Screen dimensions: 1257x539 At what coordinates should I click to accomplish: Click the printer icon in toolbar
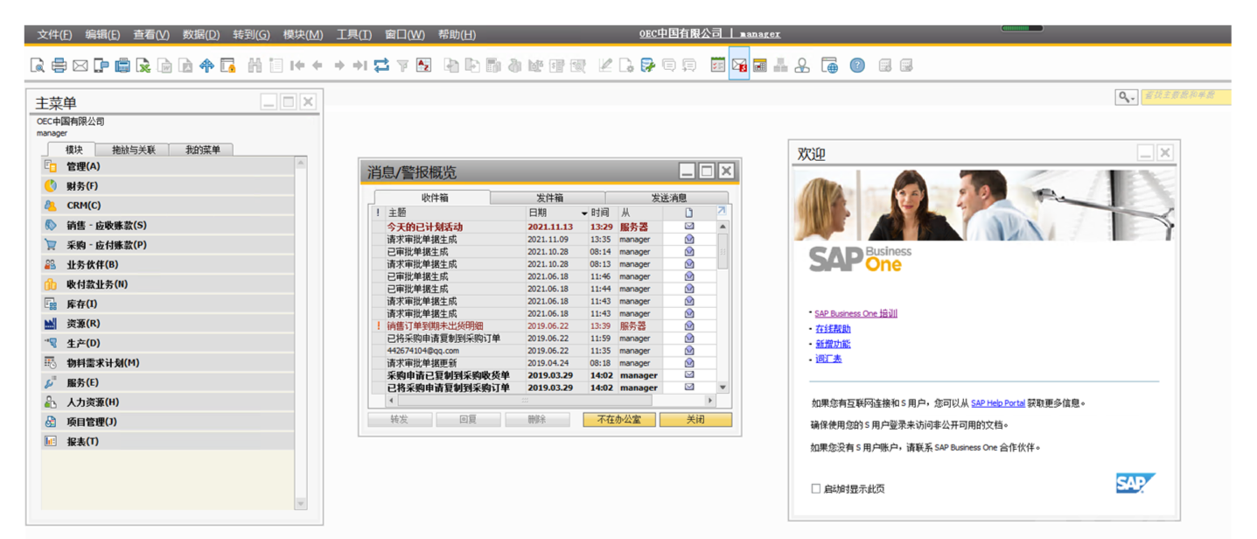(59, 66)
